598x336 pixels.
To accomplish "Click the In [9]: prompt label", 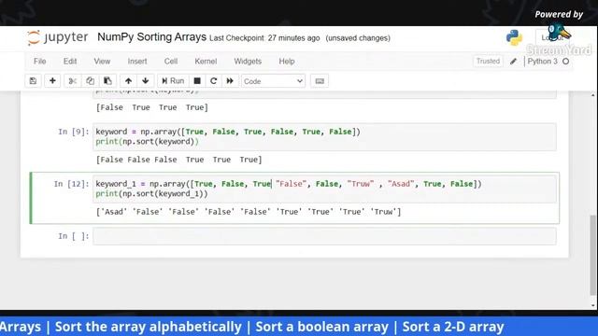I will tap(74, 132).
